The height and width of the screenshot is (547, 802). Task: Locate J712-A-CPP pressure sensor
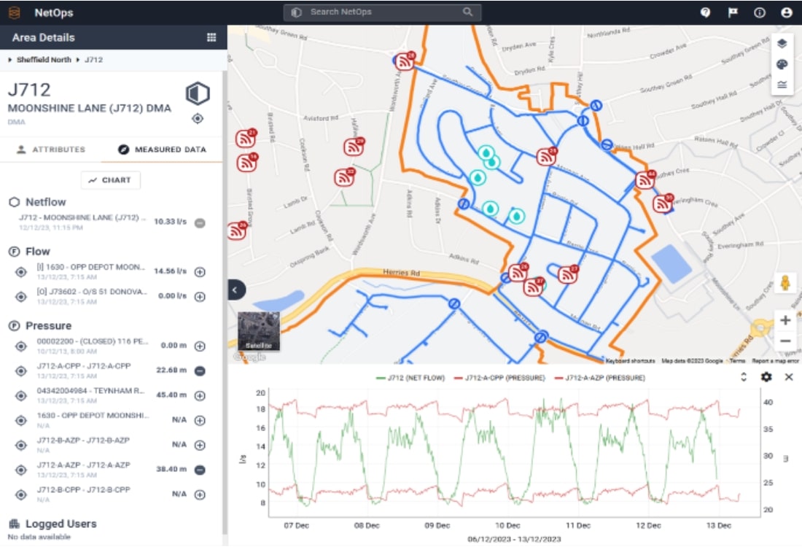21,371
